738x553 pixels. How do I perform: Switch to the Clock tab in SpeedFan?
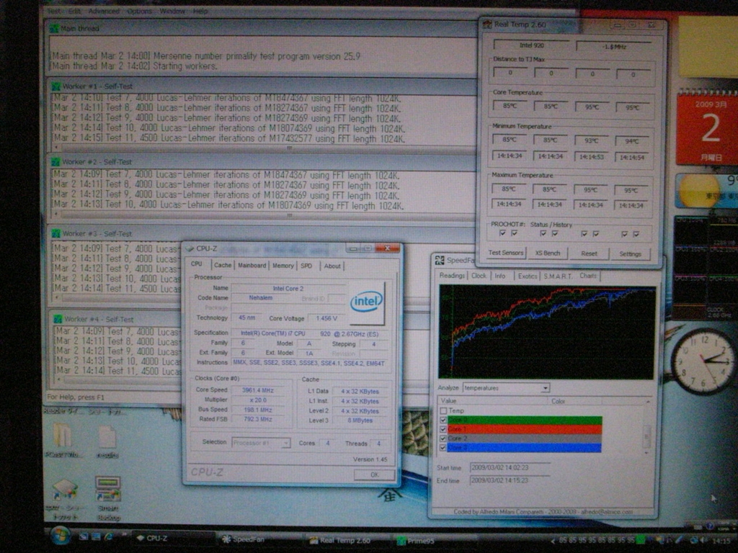(479, 276)
